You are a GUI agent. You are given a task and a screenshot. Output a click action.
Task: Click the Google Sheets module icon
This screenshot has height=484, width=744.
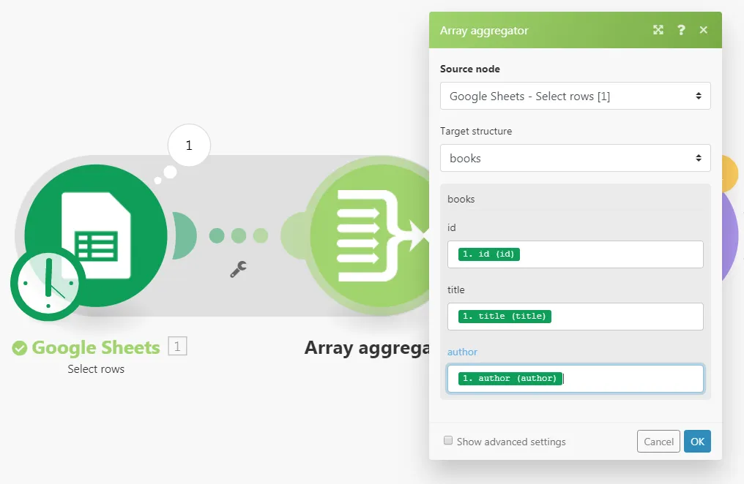click(96, 235)
